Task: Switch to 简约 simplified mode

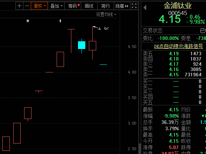Action: click(106, 6)
